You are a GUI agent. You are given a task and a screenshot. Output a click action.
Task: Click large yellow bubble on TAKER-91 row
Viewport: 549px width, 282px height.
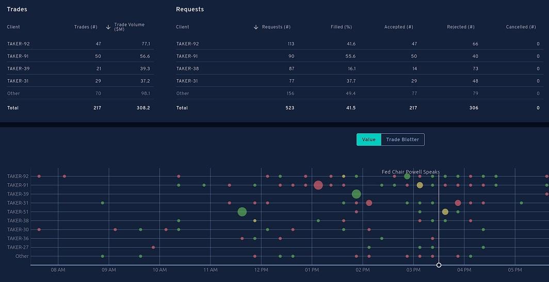coord(420,185)
